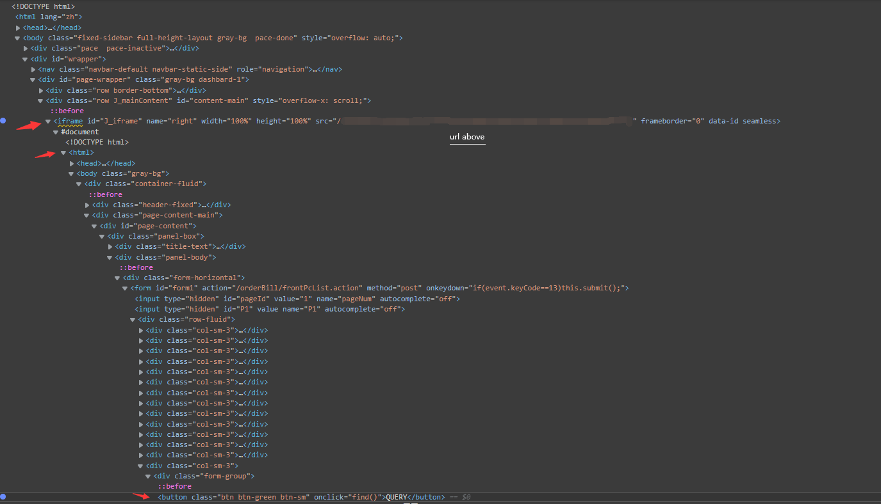Expand the div class="title-text" node
Image resolution: width=881 pixels, height=504 pixels.
(x=110, y=247)
